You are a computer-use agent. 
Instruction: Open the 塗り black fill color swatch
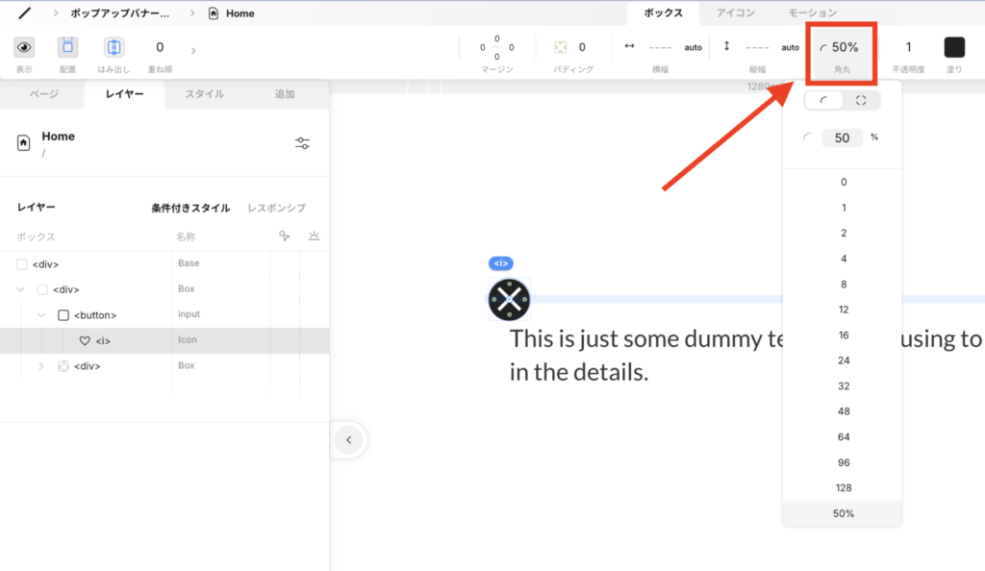[x=954, y=47]
